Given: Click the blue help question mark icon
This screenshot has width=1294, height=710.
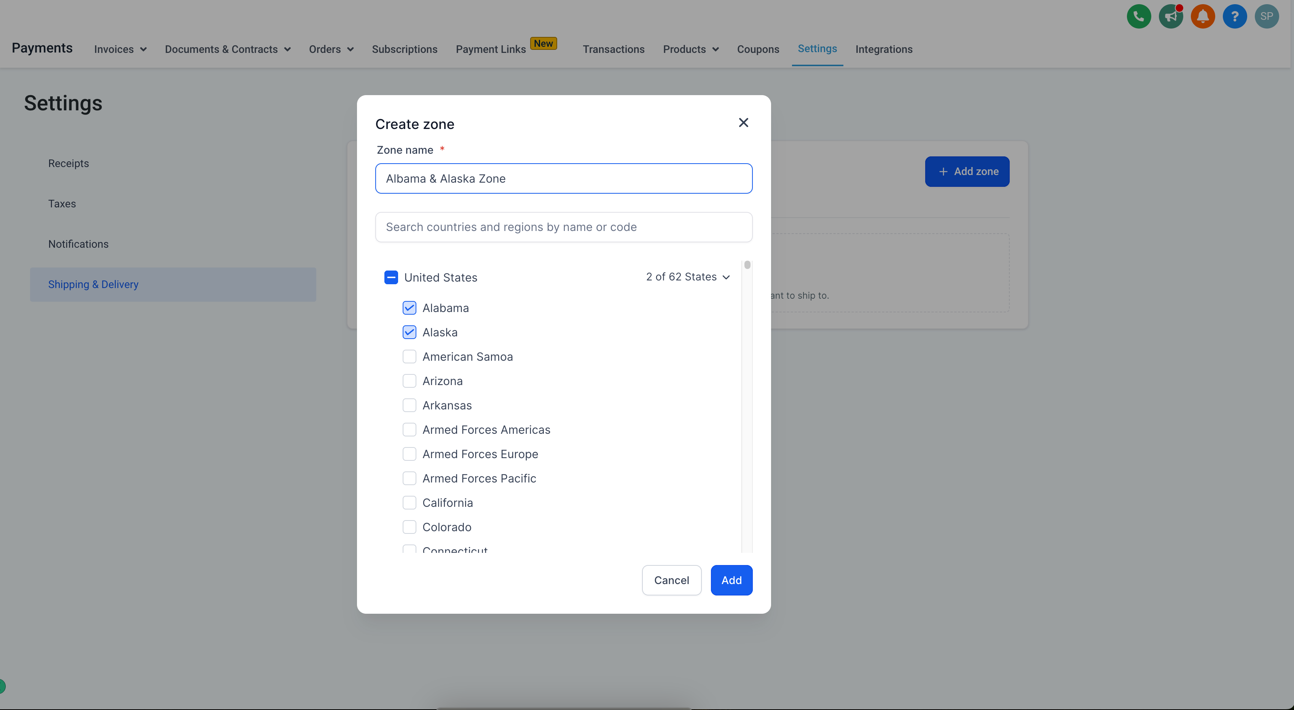Looking at the screenshot, I should coord(1234,17).
